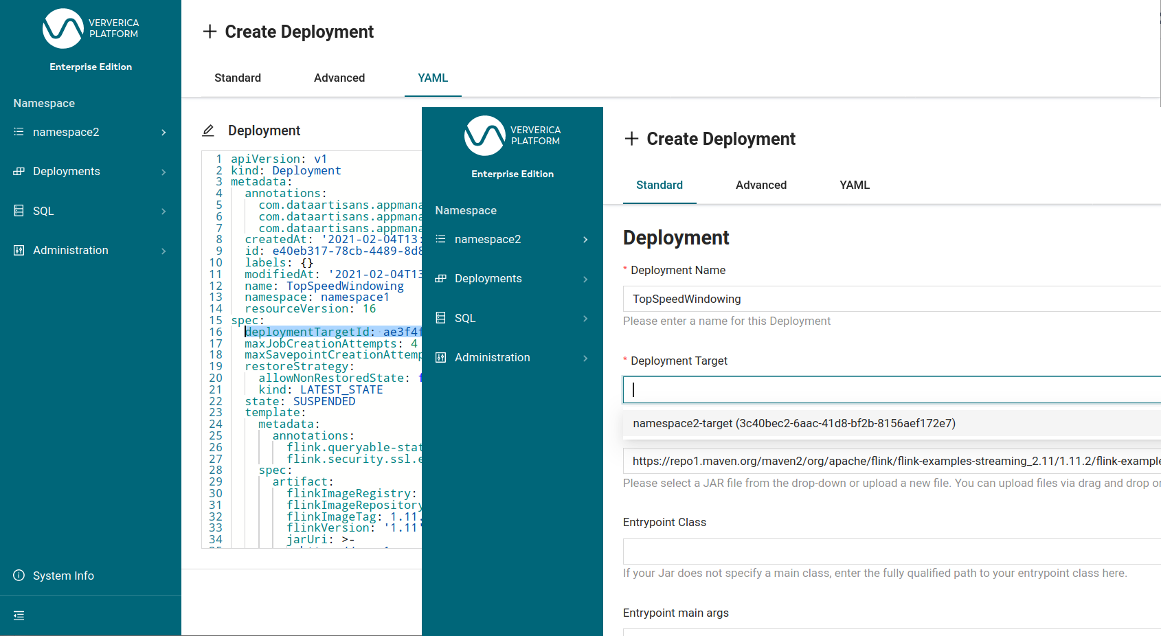Click Deployment Name field containing TopSpeedWindowing
The width and height of the screenshot is (1161, 636).
click(892, 299)
